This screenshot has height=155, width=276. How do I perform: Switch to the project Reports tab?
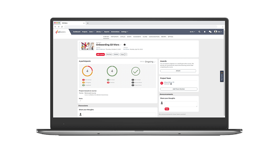point(164,37)
